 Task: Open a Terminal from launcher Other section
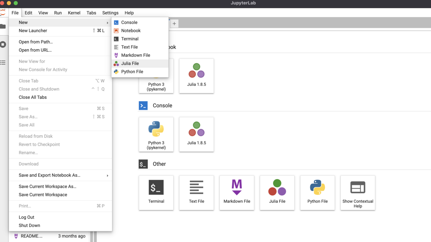156,193
